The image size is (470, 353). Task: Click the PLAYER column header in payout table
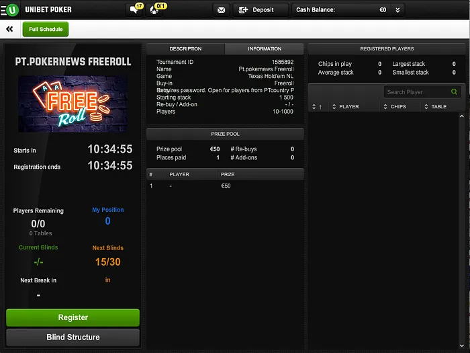point(179,174)
